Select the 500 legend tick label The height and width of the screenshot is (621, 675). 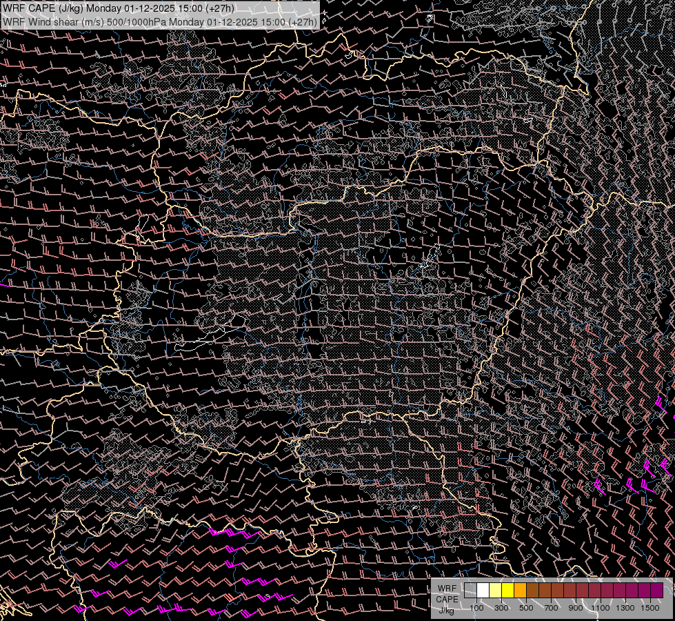pos(526,608)
